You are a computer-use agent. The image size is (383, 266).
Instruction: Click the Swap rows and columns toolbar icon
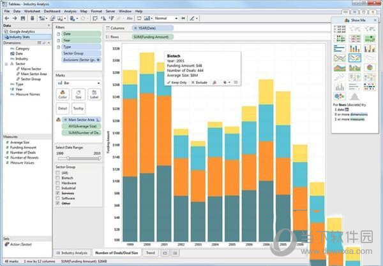point(95,18)
